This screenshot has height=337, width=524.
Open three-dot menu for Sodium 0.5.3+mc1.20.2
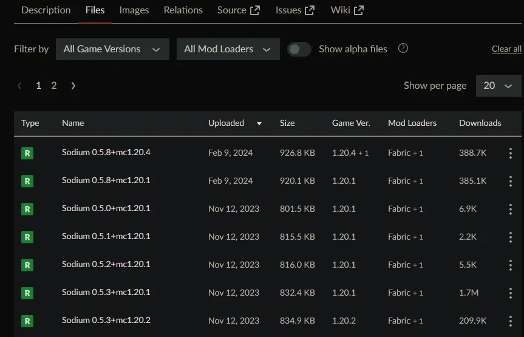click(510, 321)
